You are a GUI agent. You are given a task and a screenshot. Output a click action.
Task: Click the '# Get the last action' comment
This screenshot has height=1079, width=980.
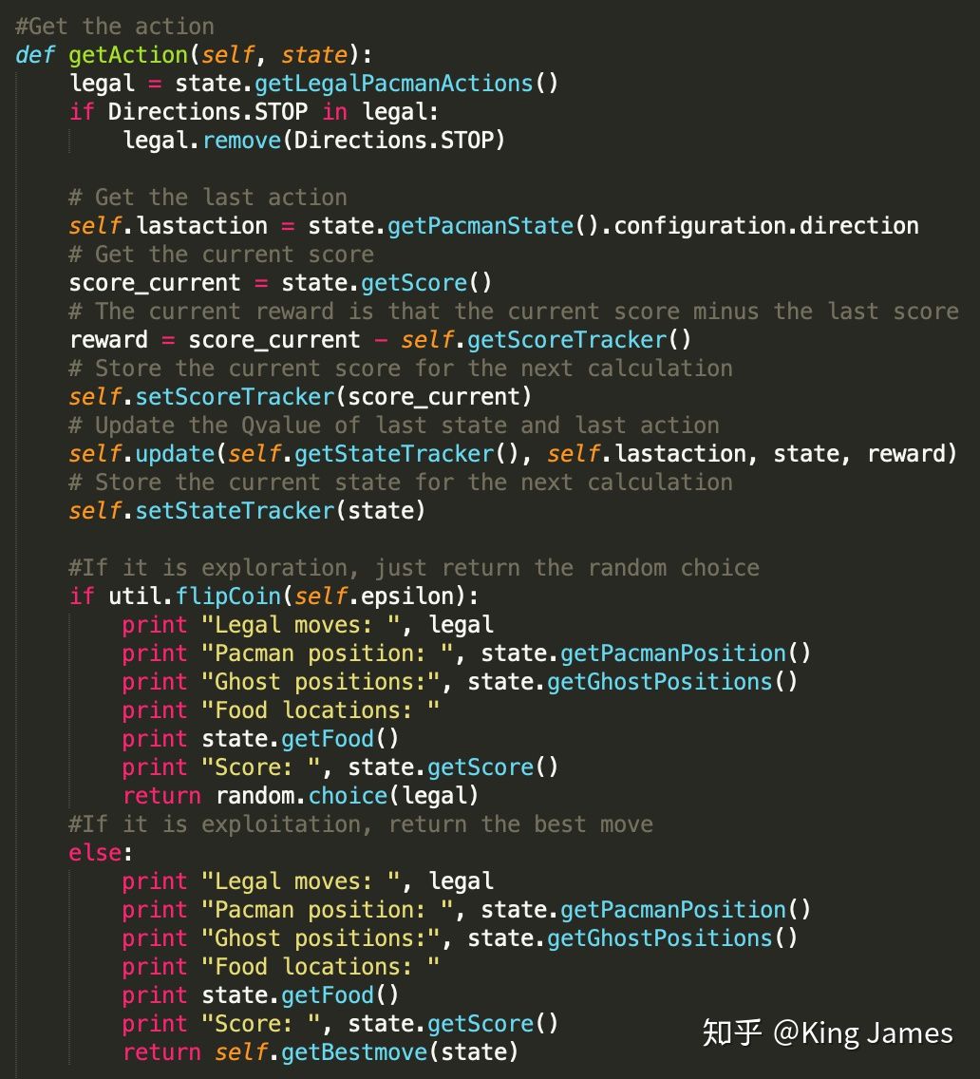pyautogui.click(x=208, y=198)
